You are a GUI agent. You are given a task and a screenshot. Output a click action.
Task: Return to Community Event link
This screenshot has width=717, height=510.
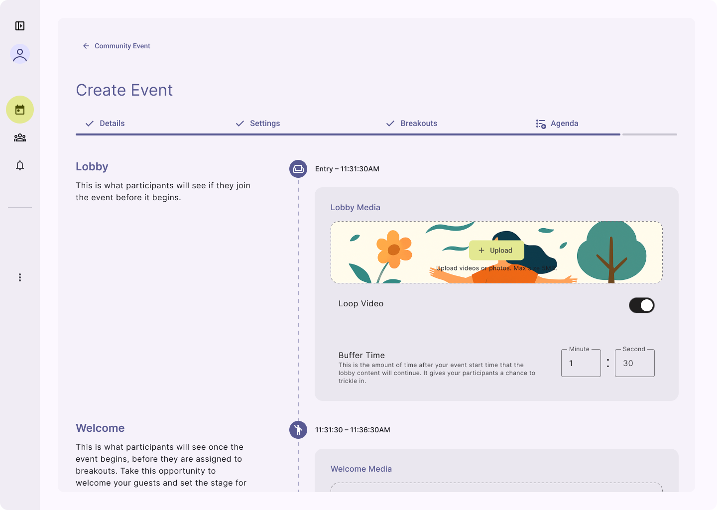point(122,46)
